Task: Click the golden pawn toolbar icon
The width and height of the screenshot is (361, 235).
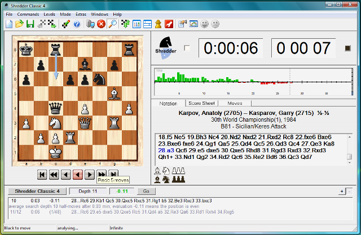Action: point(158,24)
